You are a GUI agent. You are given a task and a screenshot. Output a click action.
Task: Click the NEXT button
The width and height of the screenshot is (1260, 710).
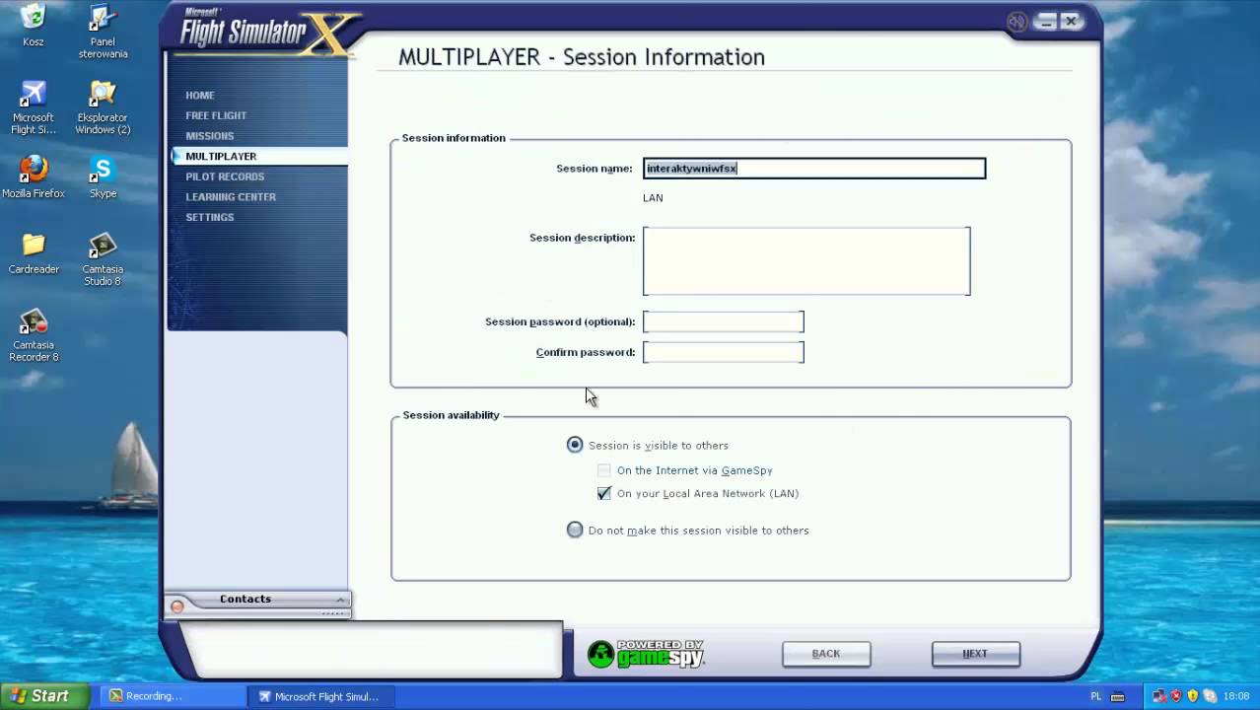[975, 654]
